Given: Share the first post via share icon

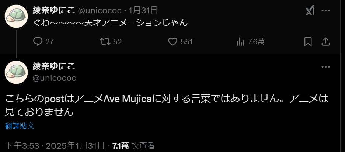Looking at the screenshot, I should tap(325, 42).
